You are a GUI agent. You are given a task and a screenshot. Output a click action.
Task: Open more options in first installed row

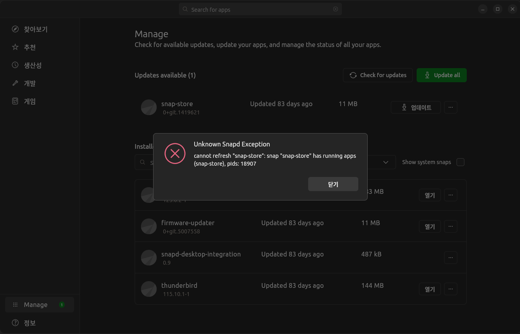[x=451, y=195]
